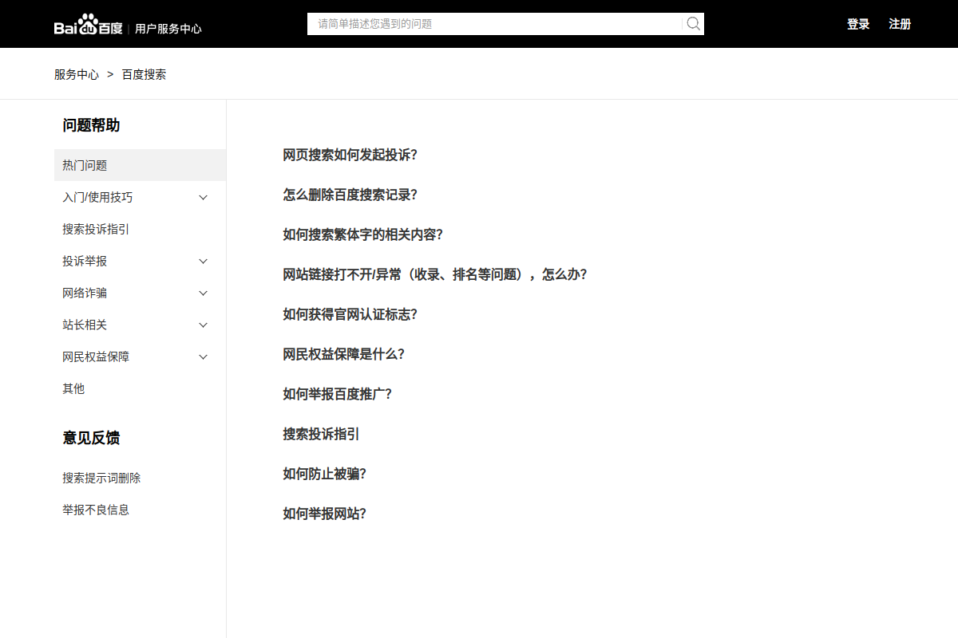Select the 其他 category
The height and width of the screenshot is (638, 958).
(x=73, y=388)
